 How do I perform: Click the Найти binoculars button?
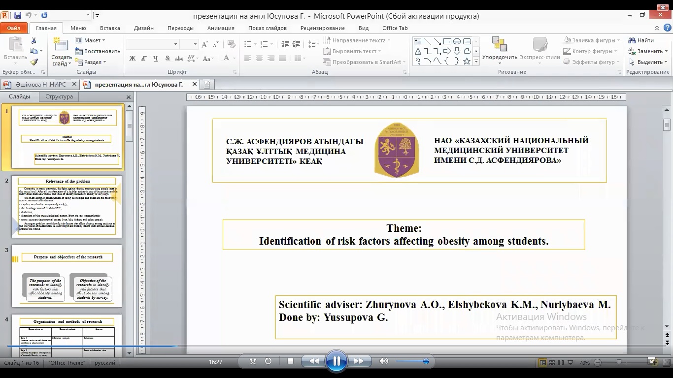coord(641,40)
